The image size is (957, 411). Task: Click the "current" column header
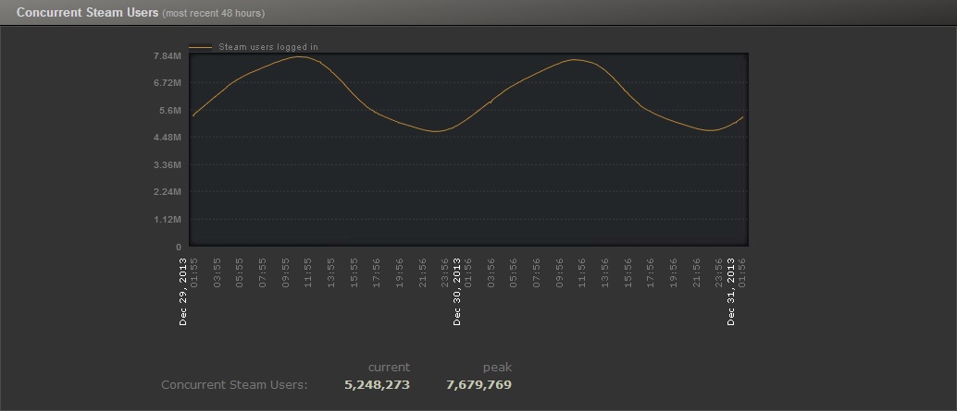point(389,368)
